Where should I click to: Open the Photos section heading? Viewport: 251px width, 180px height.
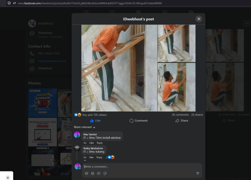tap(35, 83)
